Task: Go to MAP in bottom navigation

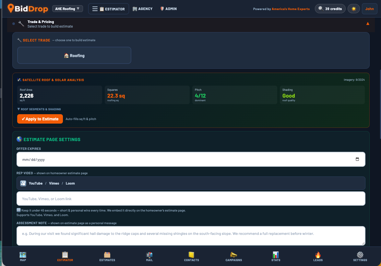Action: pos(23,257)
